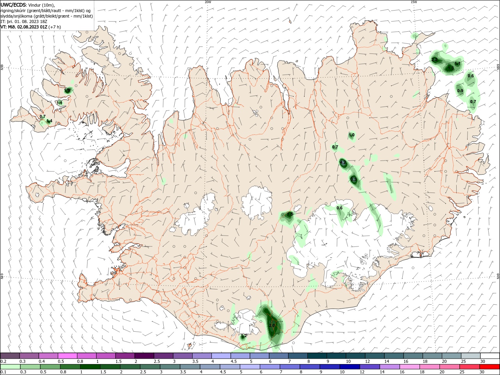This screenshot has height=375, width=500.
Task: Click the 1.4 precipitation value in the Westfjords
Action: point(49,121)
